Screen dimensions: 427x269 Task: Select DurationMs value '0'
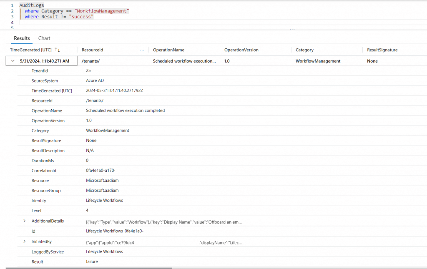click(87, 161)
